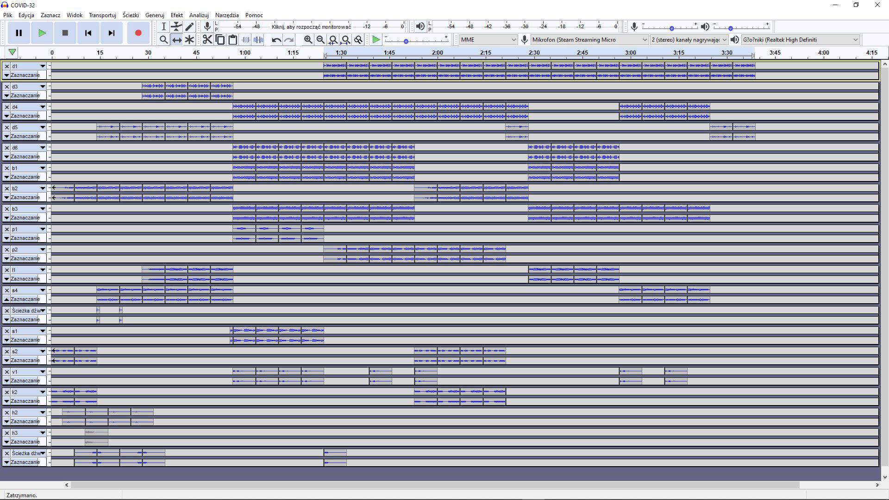The height and width of the screenshot is (500, 889).
Task: Open the MME audio host dropdown
Action: (x=488, y=40)
